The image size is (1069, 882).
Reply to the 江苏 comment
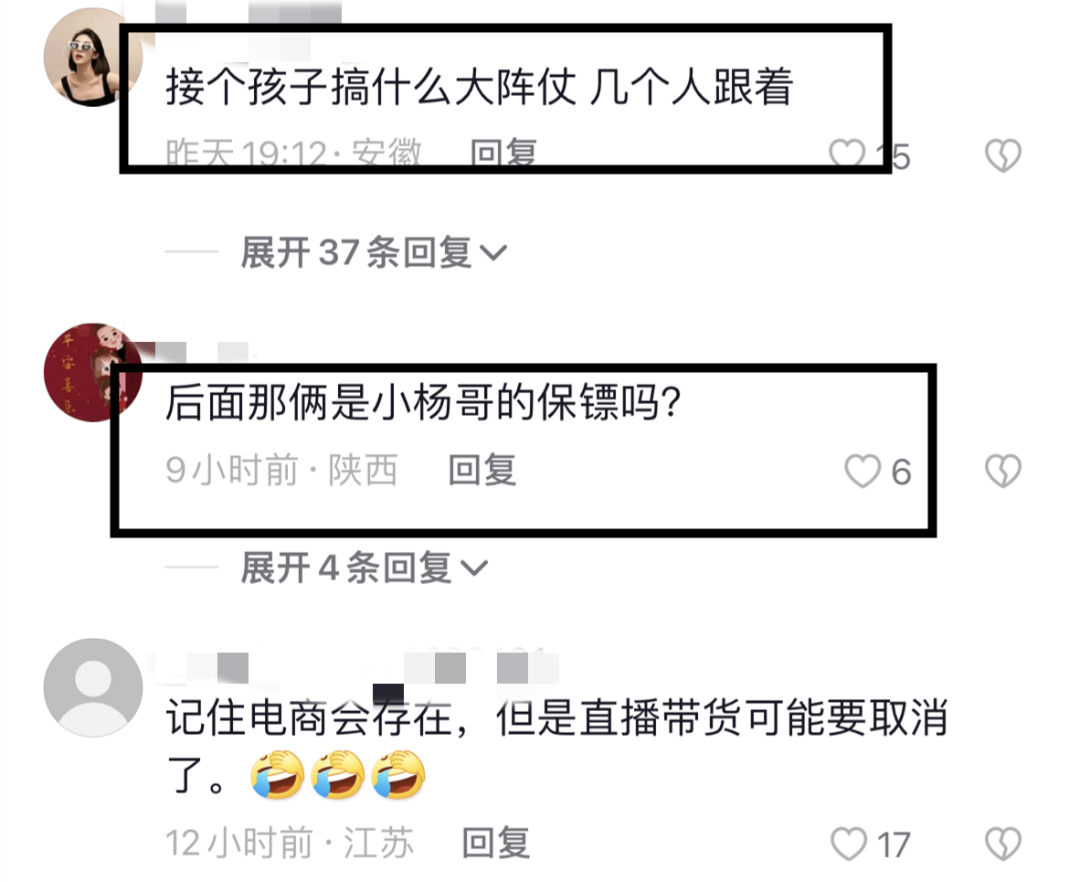[x=495, y=843]
